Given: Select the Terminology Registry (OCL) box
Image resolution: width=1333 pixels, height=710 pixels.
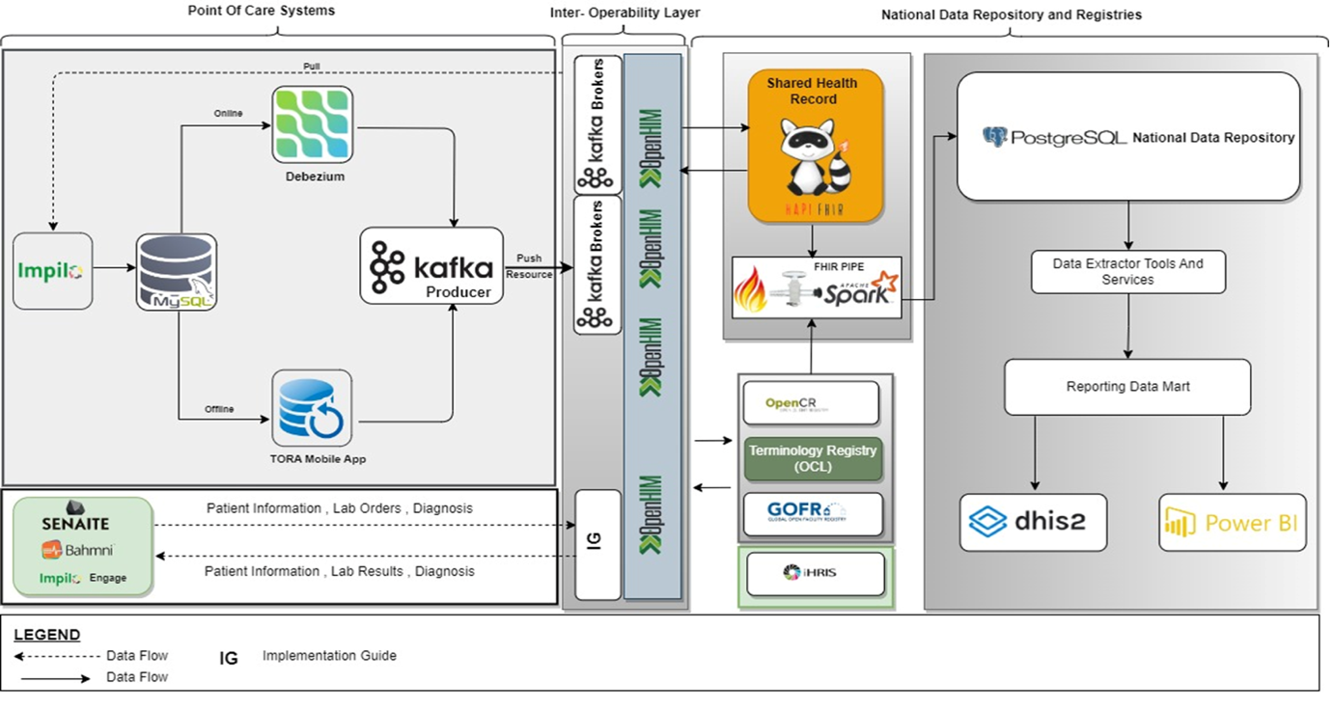Looking at the screenshot, I should pos(816,458).
